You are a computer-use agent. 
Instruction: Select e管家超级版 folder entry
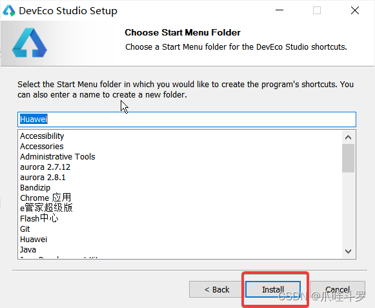46,208
